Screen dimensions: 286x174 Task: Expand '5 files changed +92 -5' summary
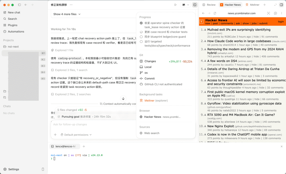[72, 110]
